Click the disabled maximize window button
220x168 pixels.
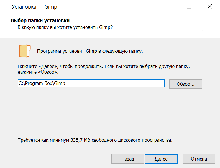[189, 6]
